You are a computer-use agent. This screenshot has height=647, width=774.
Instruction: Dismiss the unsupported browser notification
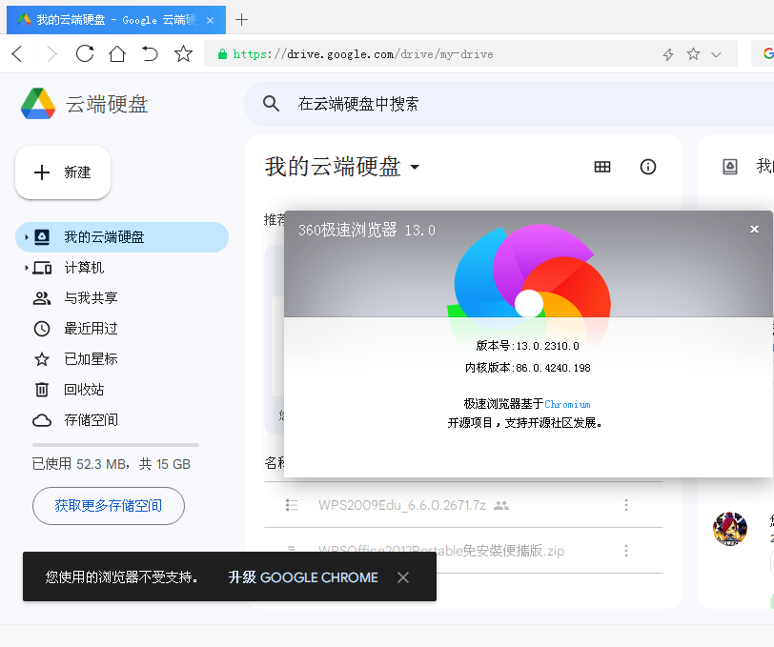tap(403, 577)
